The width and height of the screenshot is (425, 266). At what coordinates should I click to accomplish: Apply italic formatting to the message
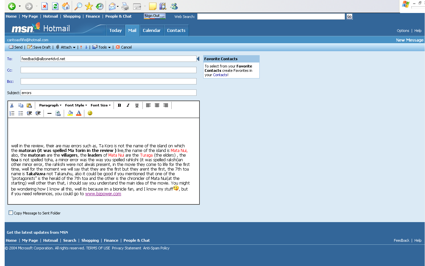click(x=128, y=105)
